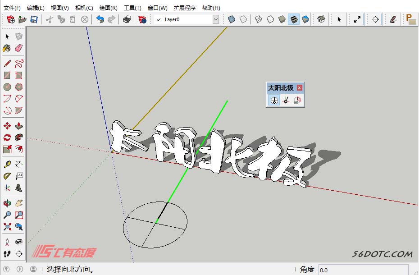Choose the Move tool
The height and width of the screenshot is (275, 419).
[x=7, y=126]
